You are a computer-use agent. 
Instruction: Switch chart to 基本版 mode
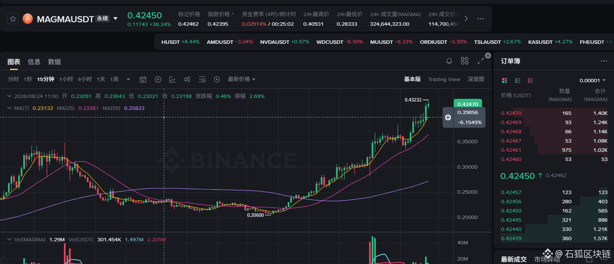pos(412,79)
